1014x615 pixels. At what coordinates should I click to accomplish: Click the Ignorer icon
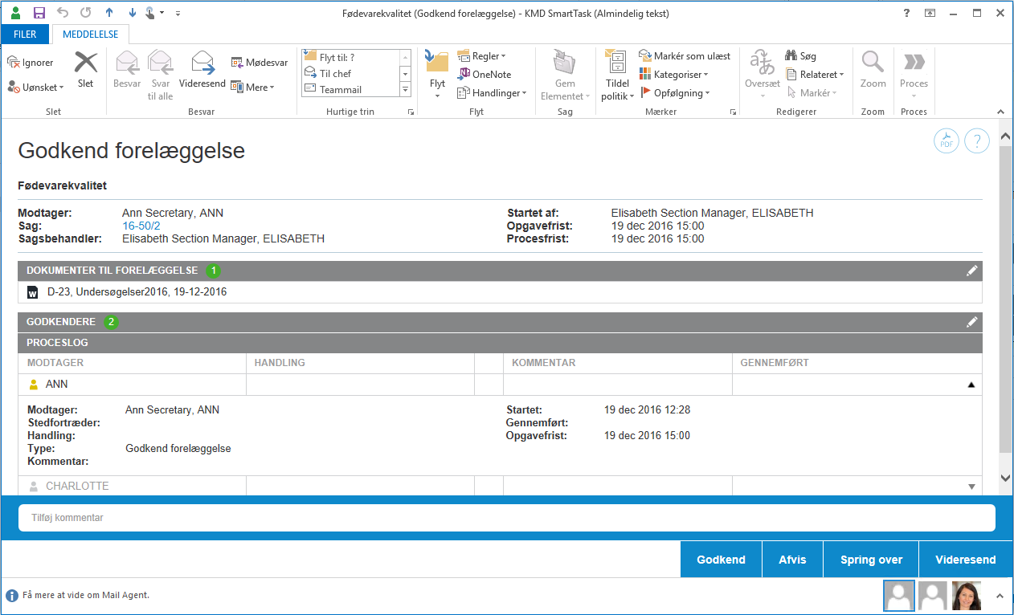(x=14, y=63)
